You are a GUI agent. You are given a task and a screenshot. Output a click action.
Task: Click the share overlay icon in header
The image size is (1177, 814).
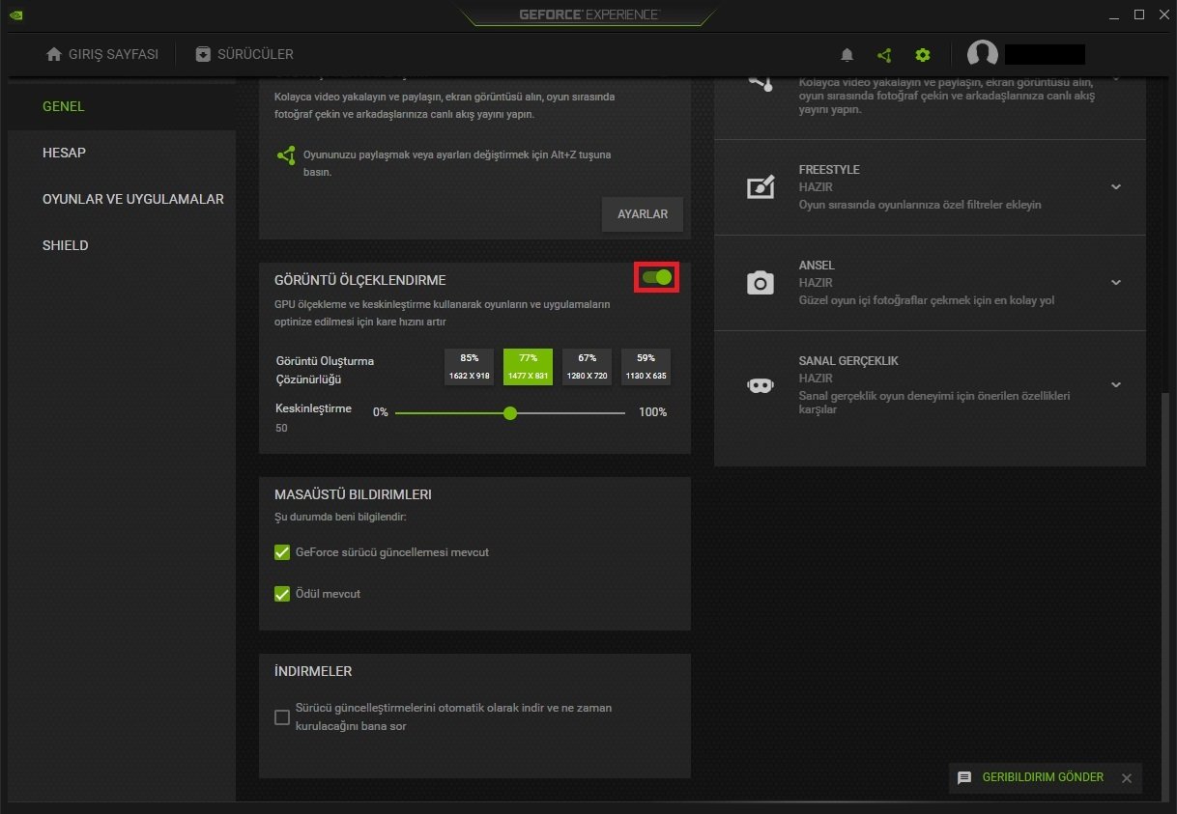pyautogui.click(x=883, y=55)
